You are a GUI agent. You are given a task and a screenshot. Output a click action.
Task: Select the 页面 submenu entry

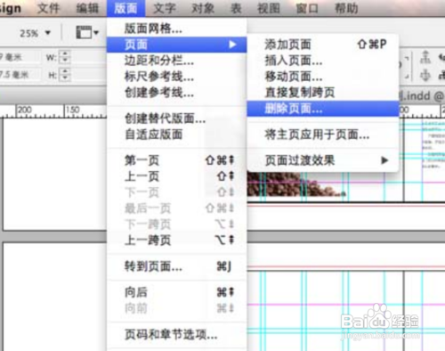point(177,45)
